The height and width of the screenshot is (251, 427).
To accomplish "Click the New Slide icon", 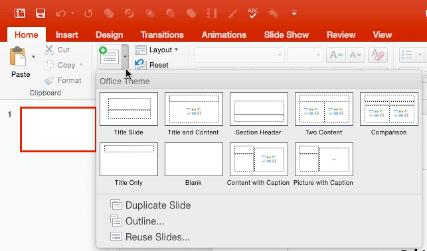I will [110, 56].
